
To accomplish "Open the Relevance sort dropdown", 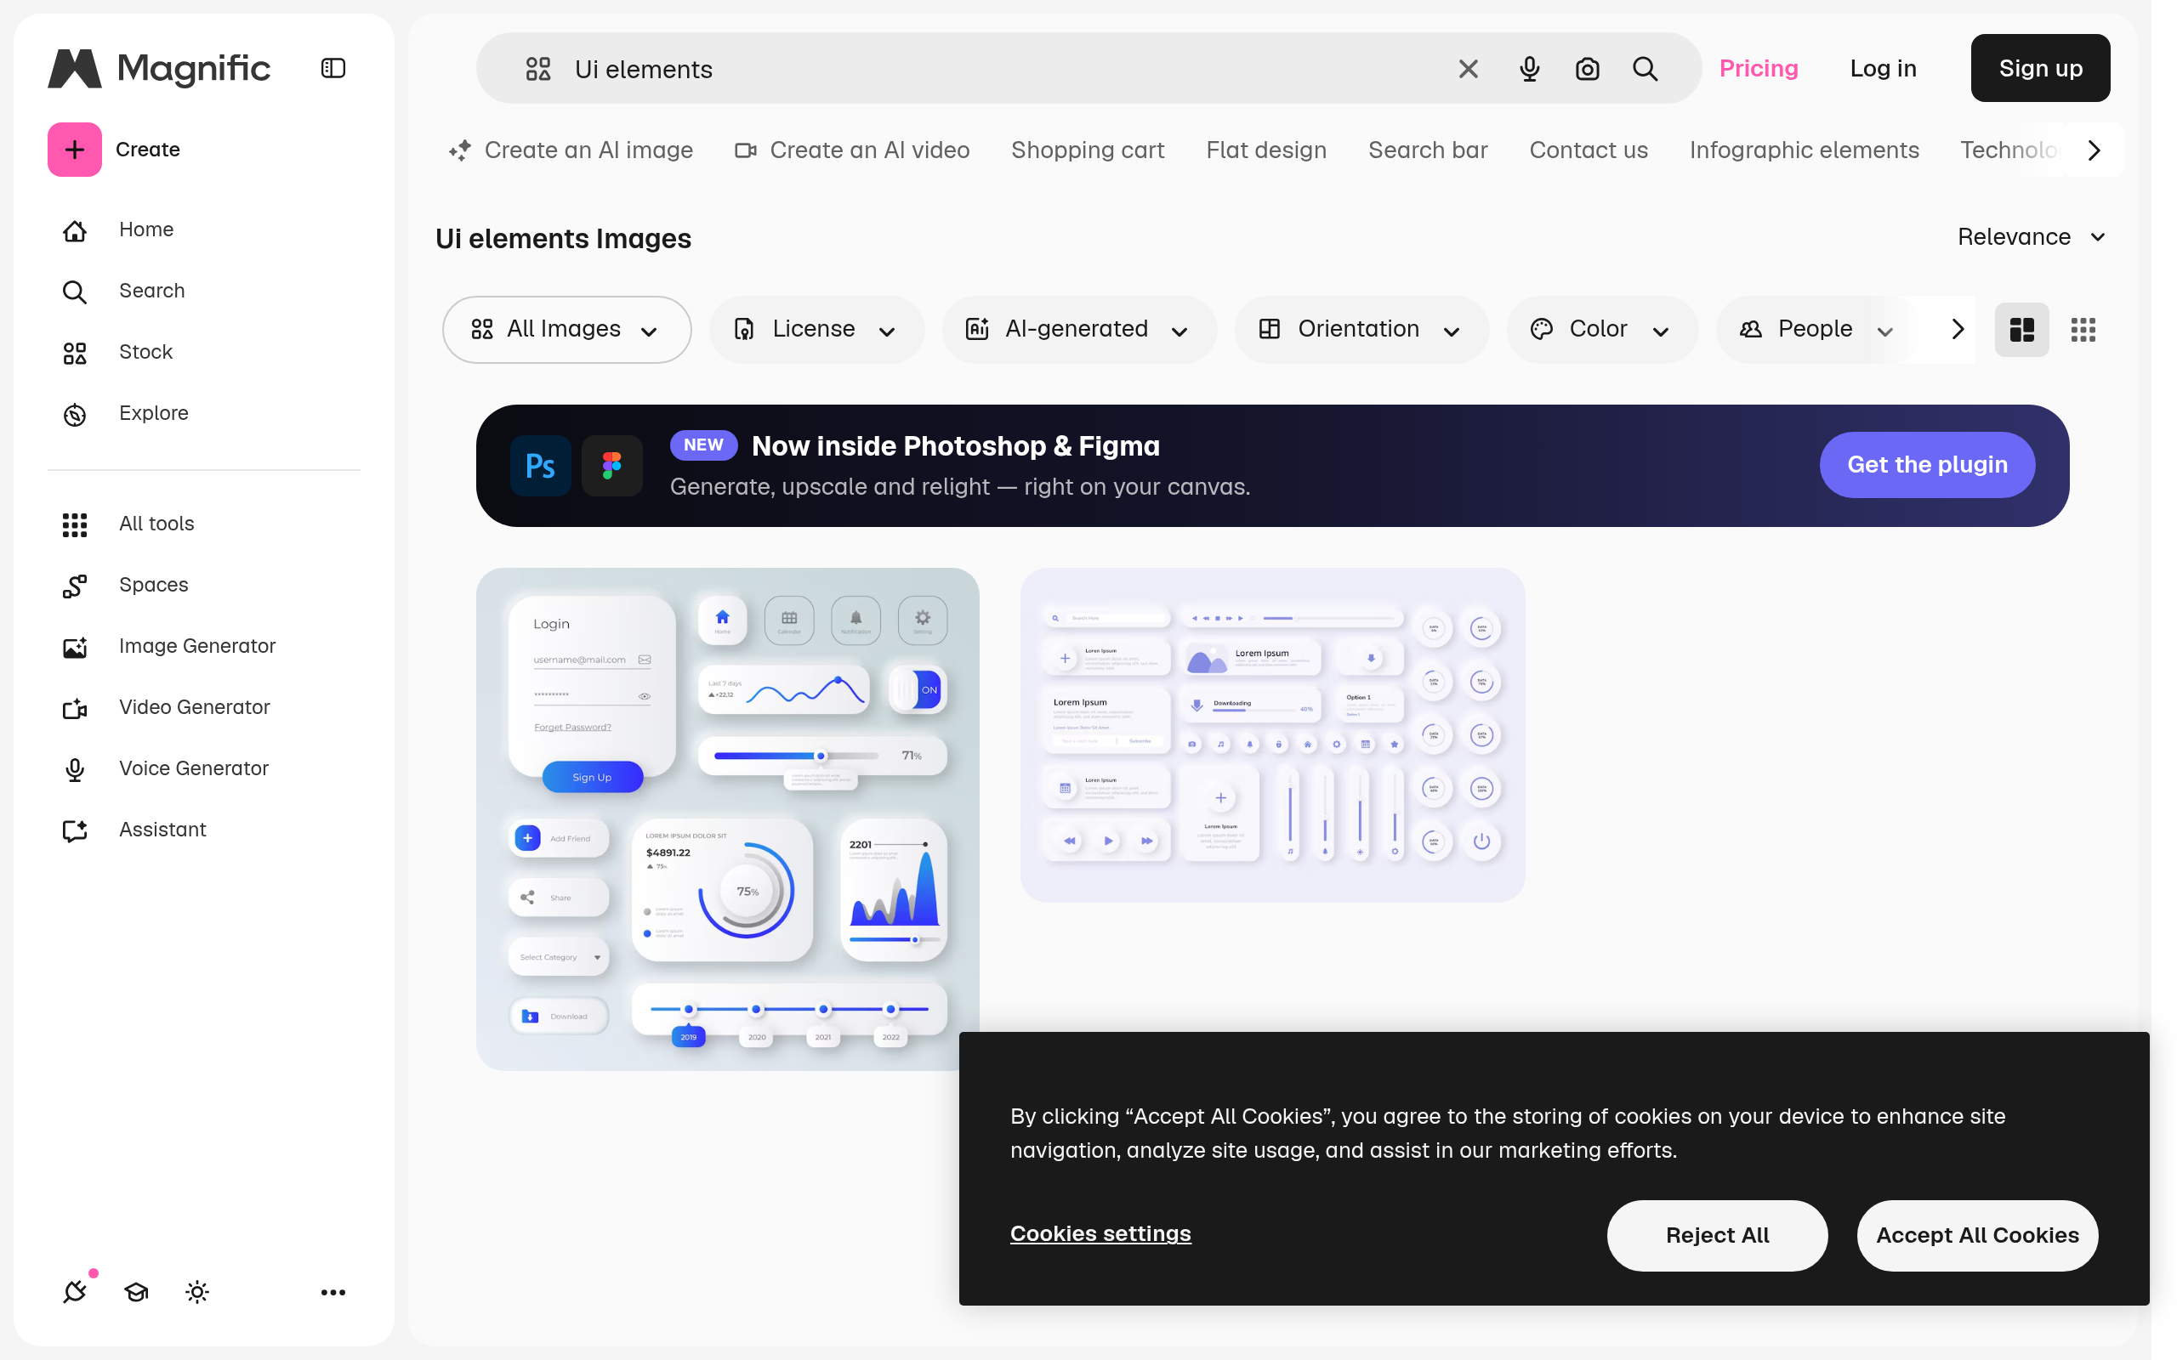I will click(2031, 236).
